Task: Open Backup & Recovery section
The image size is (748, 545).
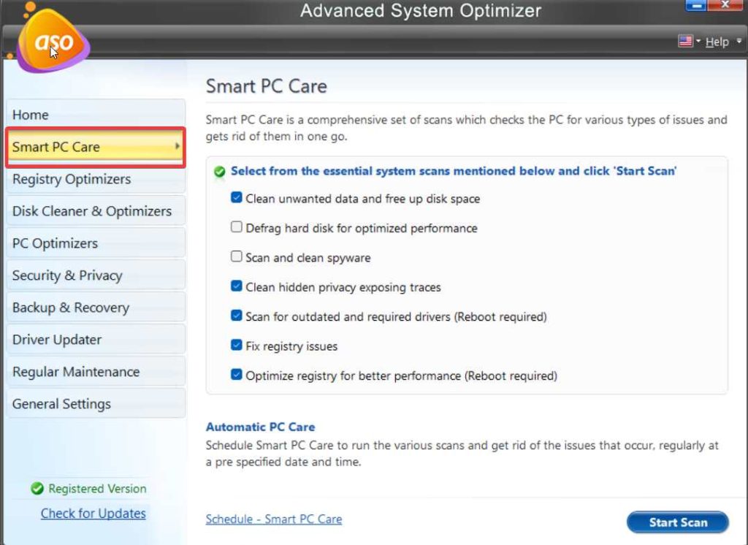Action: click(96, 308)
